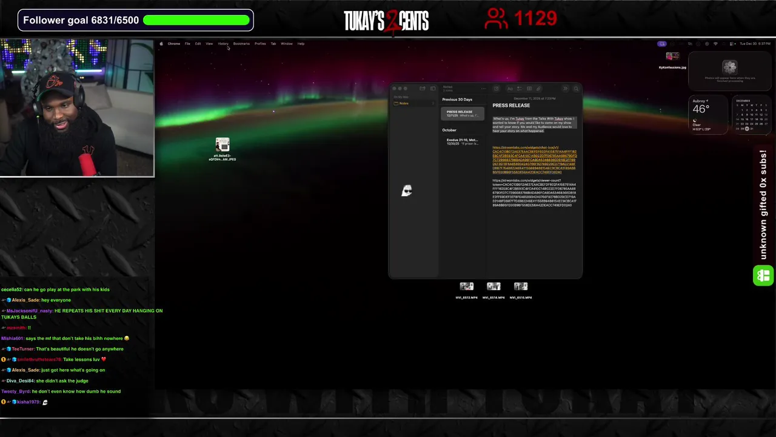Click the green gift icon in the overlay
This screenshot has width=776, height=437.
point(763,276)
